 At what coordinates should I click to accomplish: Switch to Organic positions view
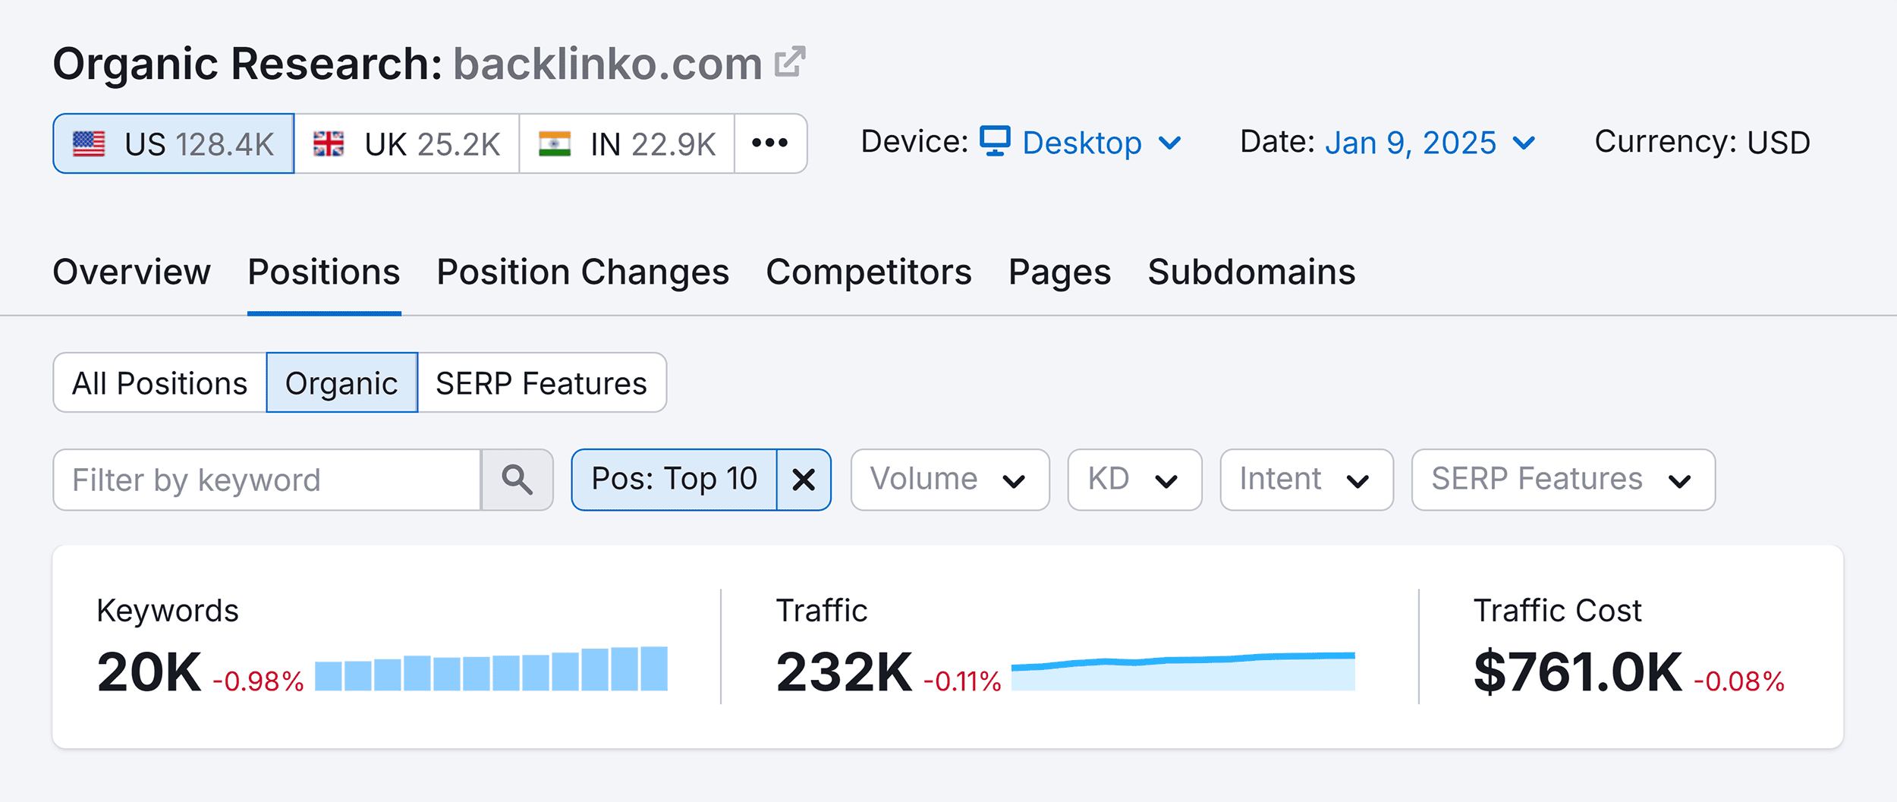point(341,383)
